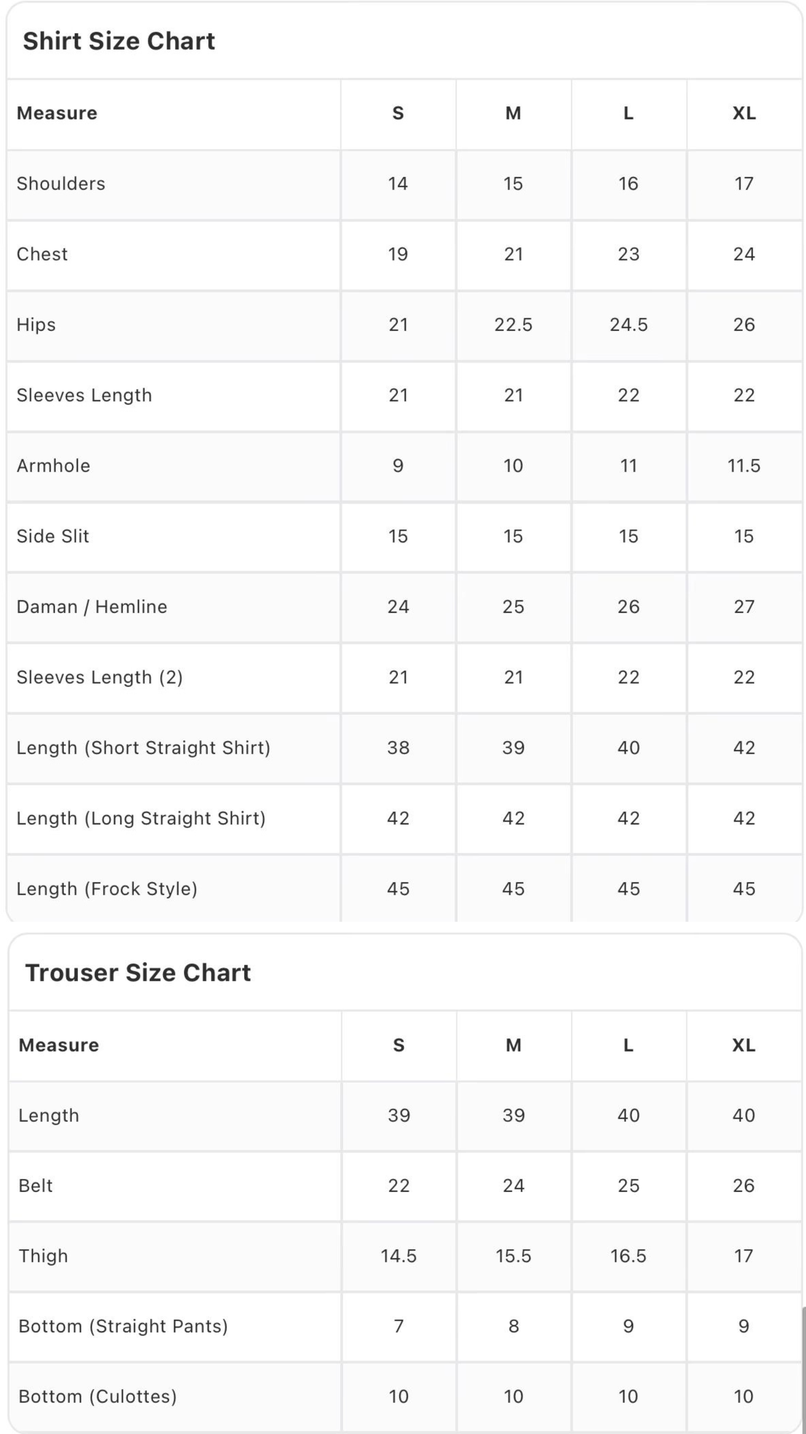Viewport: 806px width, 1434px height.
Task: Click the Sleeves Length (2) row label
Action: pyautogui.click(x=100, y=678)
